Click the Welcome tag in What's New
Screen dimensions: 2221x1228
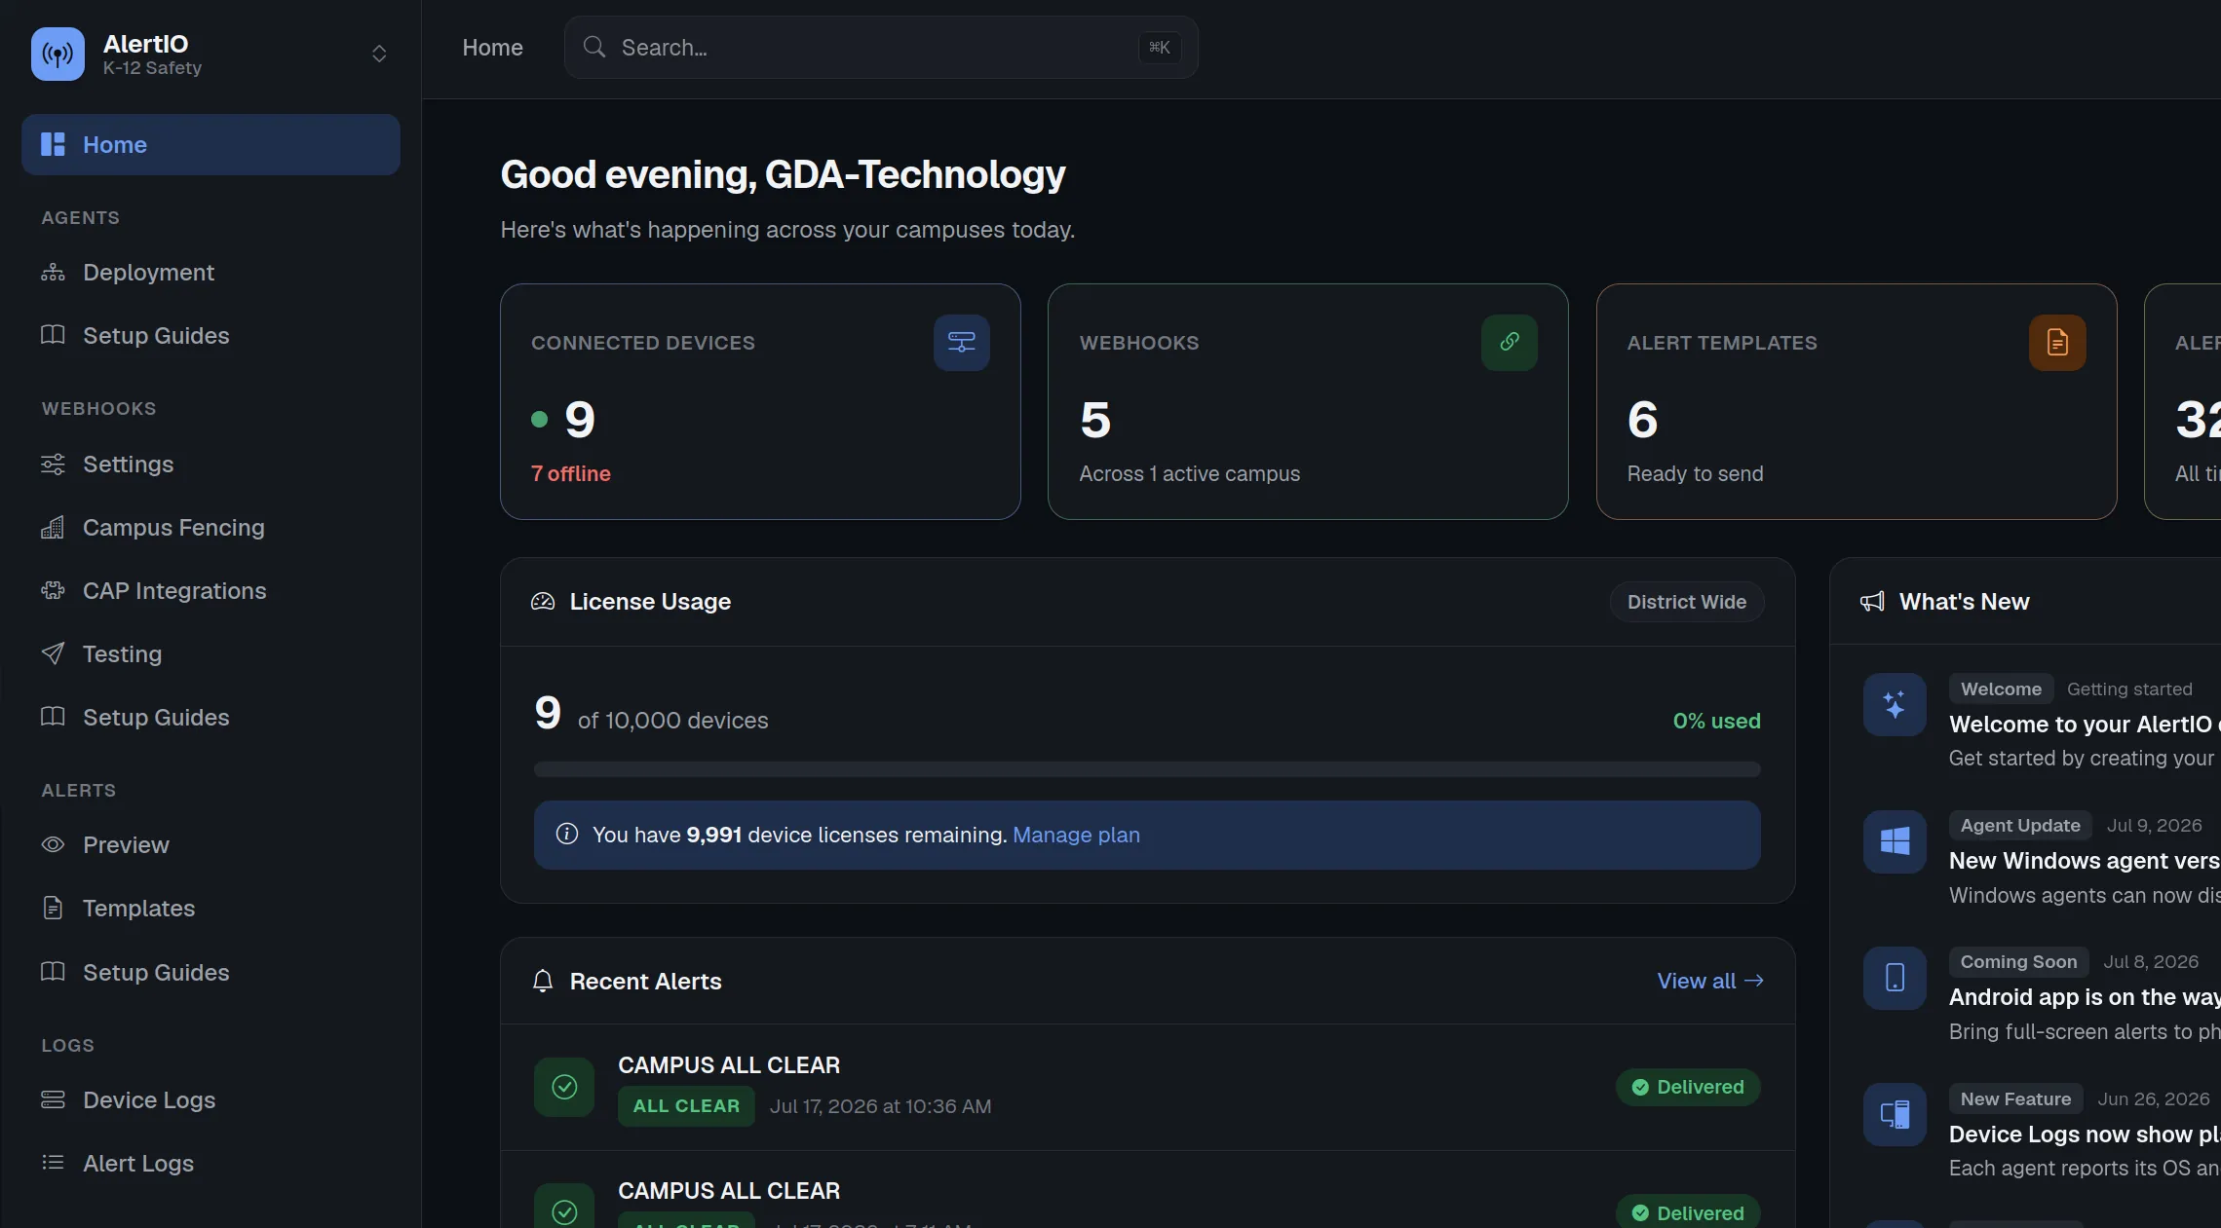[2001, 689]
